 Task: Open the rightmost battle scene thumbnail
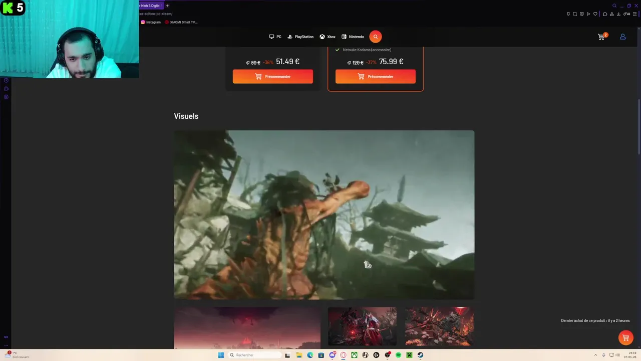(439, 326)
